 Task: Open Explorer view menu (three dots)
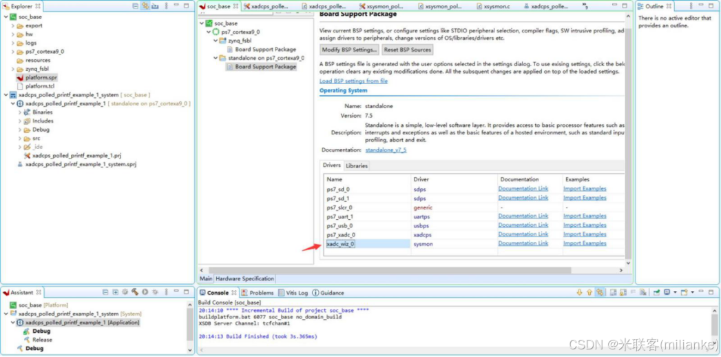tap(166, 6)
